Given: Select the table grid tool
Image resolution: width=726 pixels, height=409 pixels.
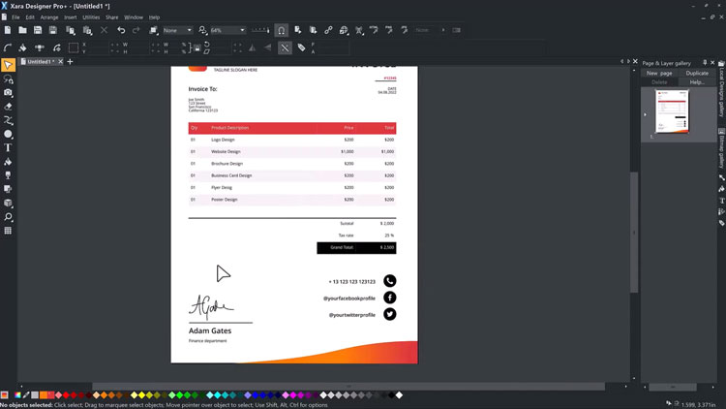Looking at the screenshot, I should click(8, 231).
